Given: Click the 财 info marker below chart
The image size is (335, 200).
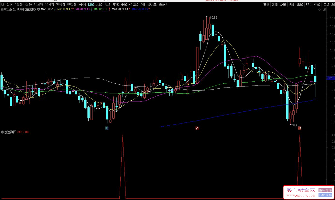Looking at the screenshot, I should (x=107, y=128).
